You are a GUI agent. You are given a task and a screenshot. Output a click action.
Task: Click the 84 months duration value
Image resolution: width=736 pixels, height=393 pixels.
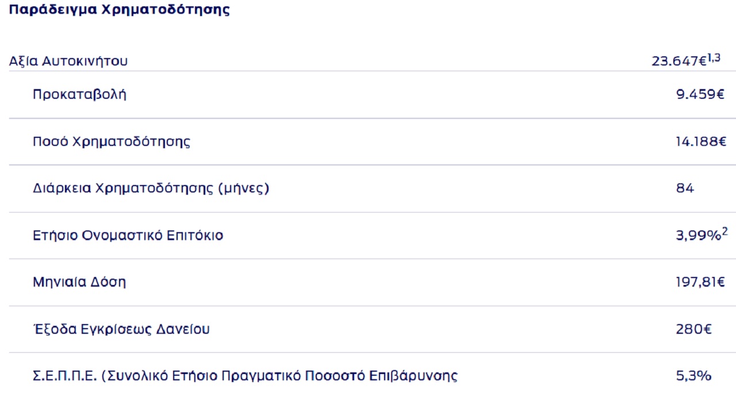click(685, 188)
